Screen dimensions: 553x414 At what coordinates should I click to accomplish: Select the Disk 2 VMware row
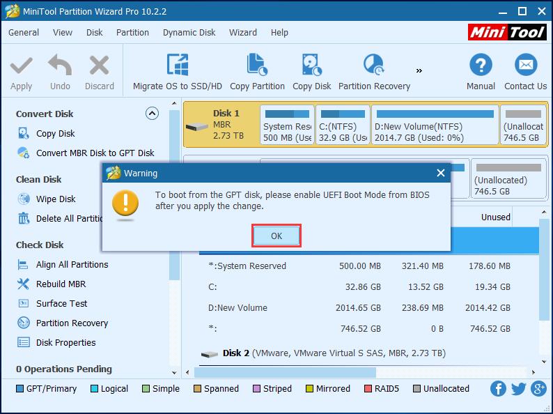(x=369, y=353)
